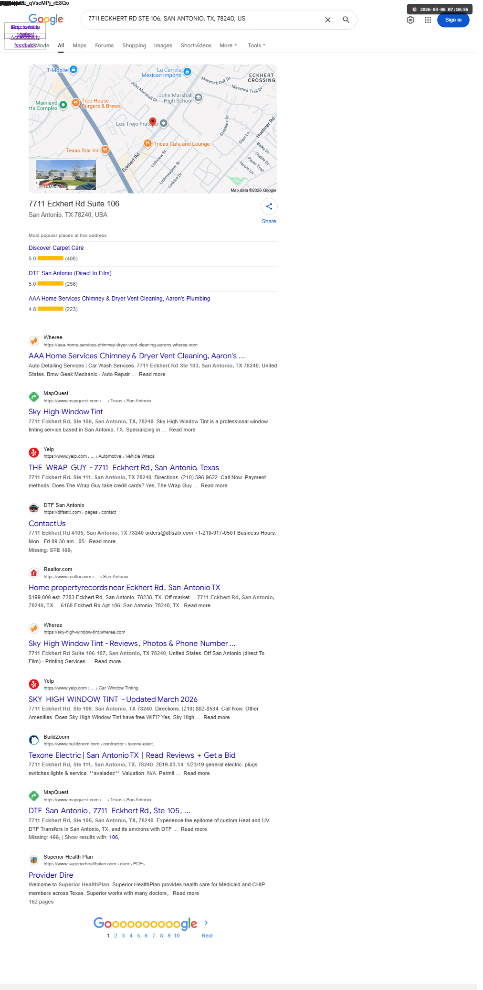Clear the search box with X icon
This screenshot has height=990, width=483.
tap(327, 20)
